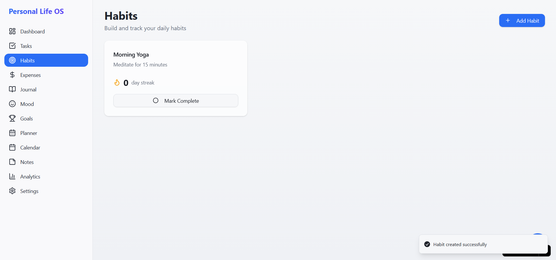556x260 pixels.
Task: Click the Expenses dollar sign icon
Action: click(x=12, y=75)
